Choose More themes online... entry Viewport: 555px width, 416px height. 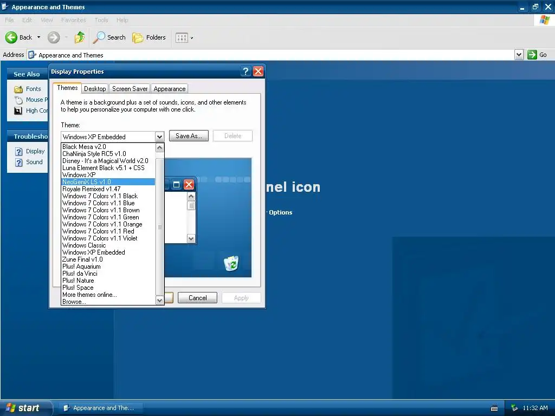108,295
